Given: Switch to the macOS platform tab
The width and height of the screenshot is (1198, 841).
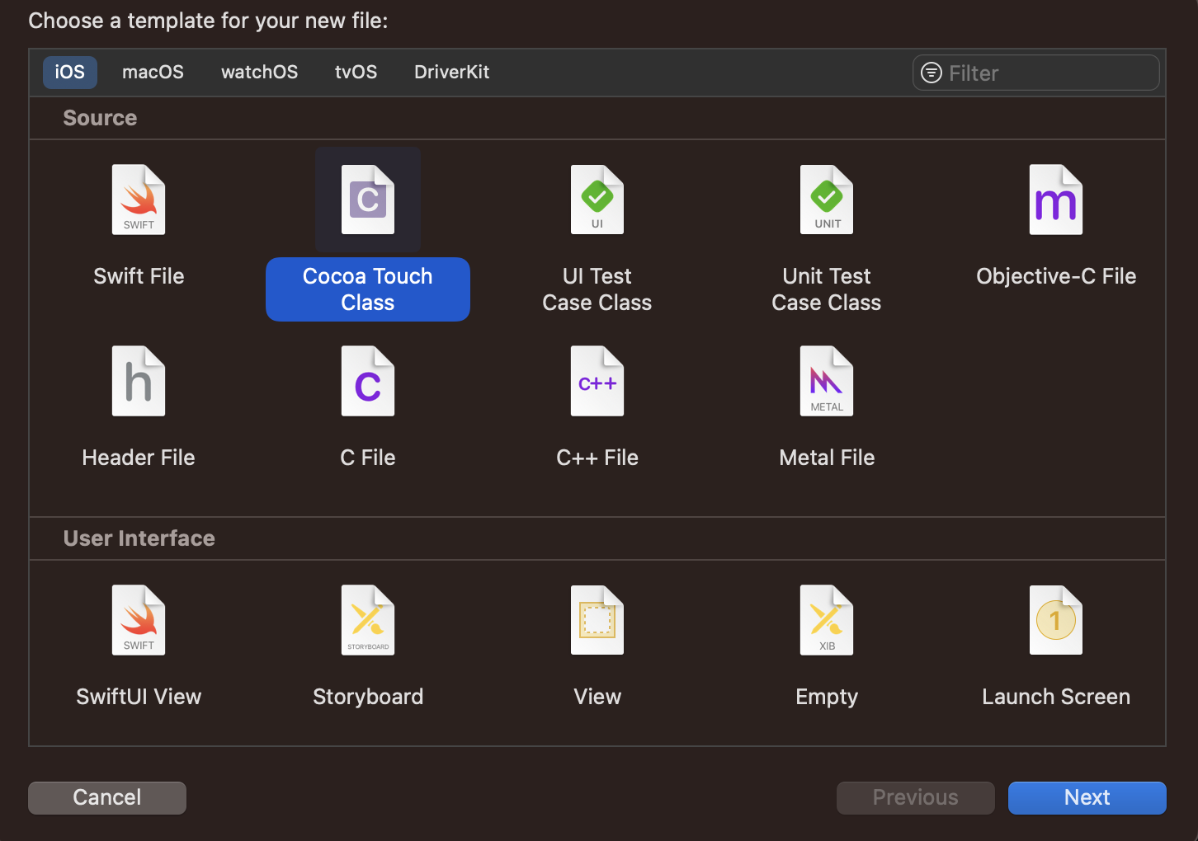Looking at the screenshot, I should tap(153, 72).
